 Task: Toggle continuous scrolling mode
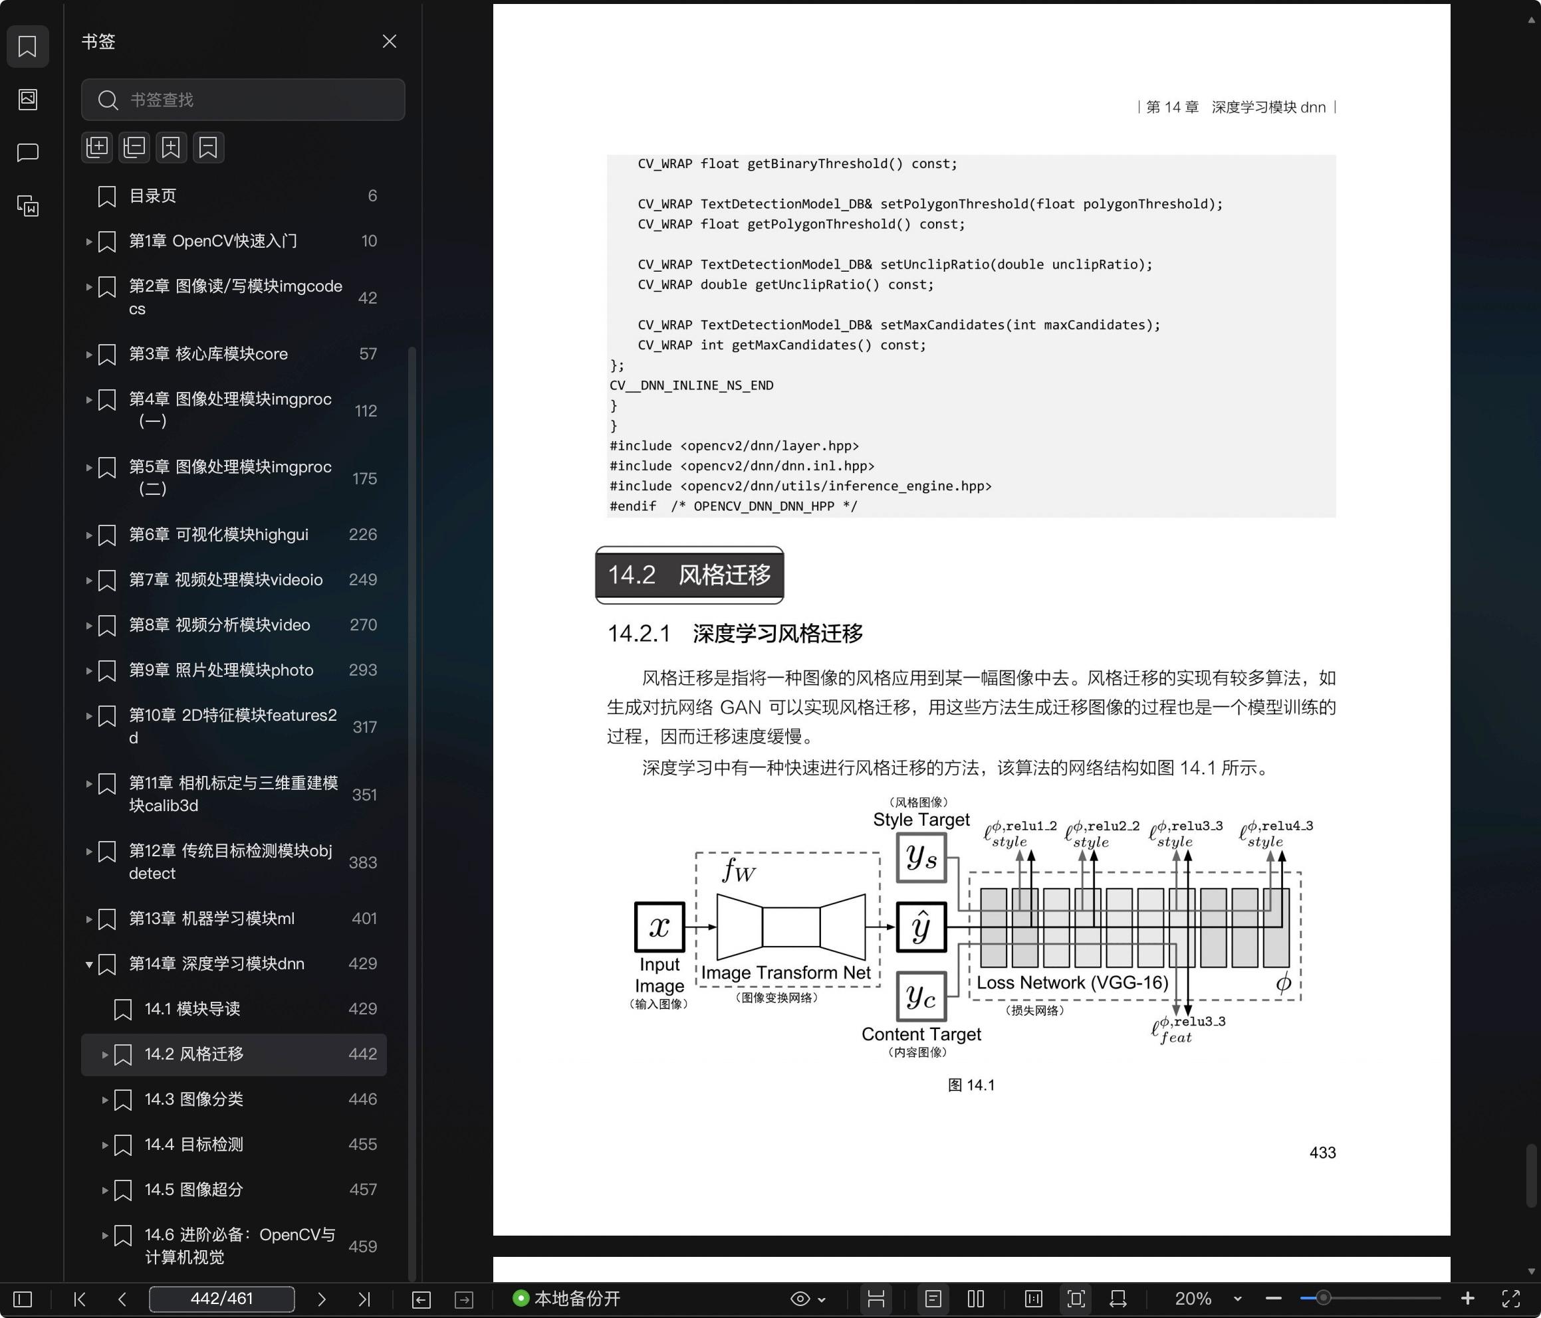point(876,1299)
